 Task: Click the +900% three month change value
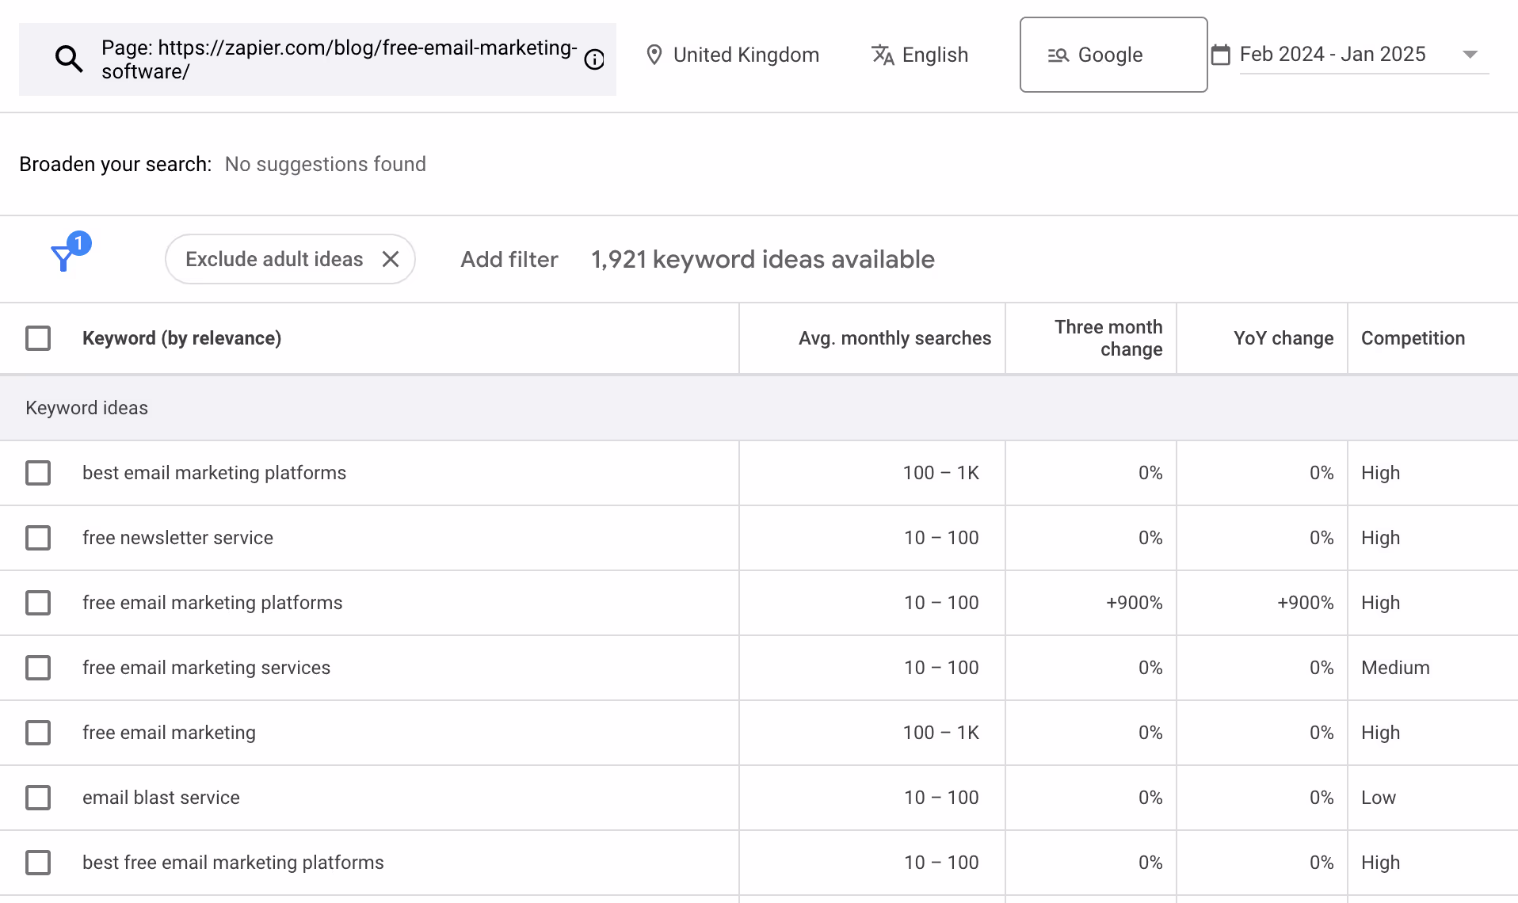pos(1134,603)
